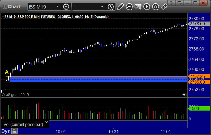Click the 2772.00 price axis label
The height and width of the screenshot is (135, 211).
coord(196,39)
